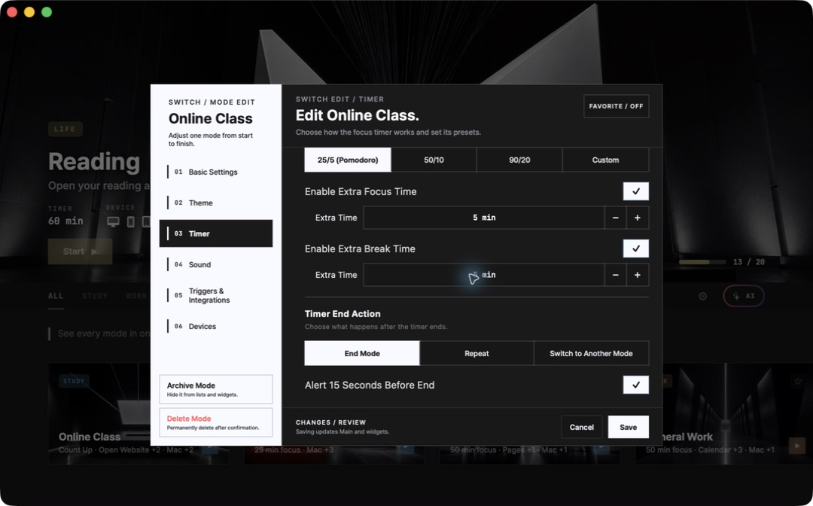Toggle the Favorite / Off button
Image resolution: width=813 pixels, height=506 pixels.
[616, 106]
